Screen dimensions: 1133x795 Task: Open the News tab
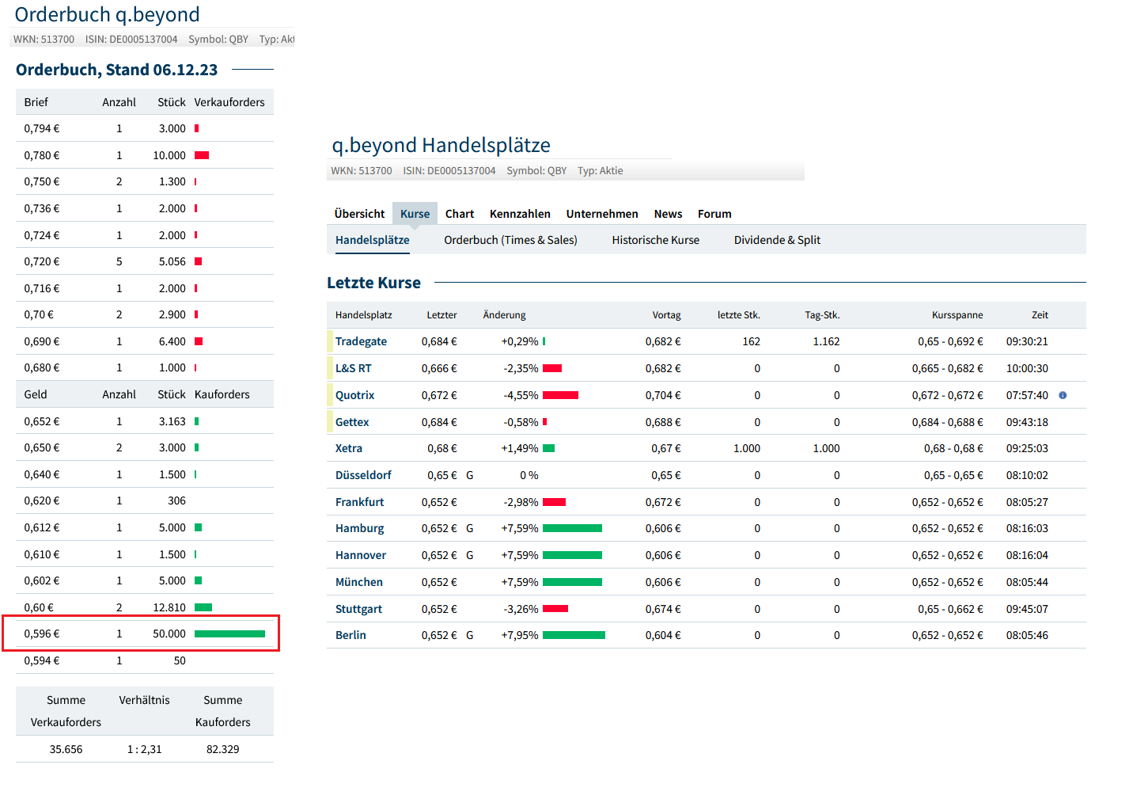click(x=668, y=214)
